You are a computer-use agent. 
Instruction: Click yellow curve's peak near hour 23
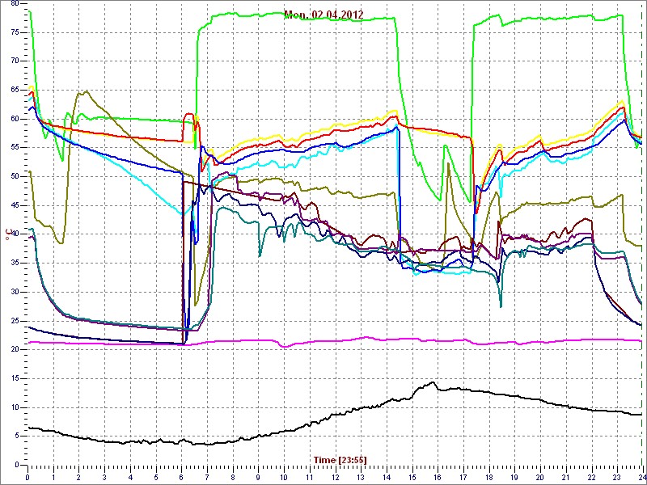[622, 102]
